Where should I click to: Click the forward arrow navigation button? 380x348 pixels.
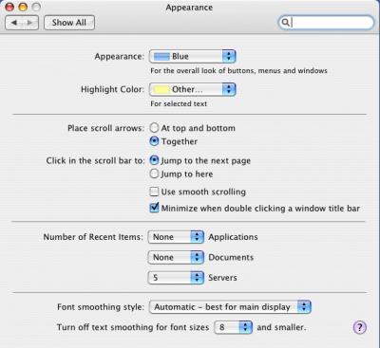coord(30,23)
